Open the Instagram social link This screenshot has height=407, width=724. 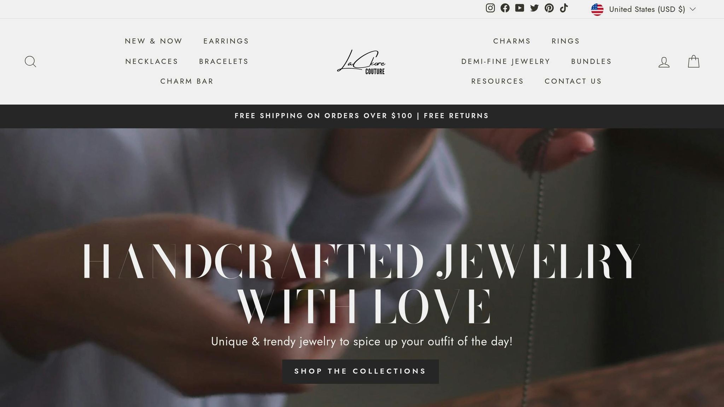click(490, 8)
